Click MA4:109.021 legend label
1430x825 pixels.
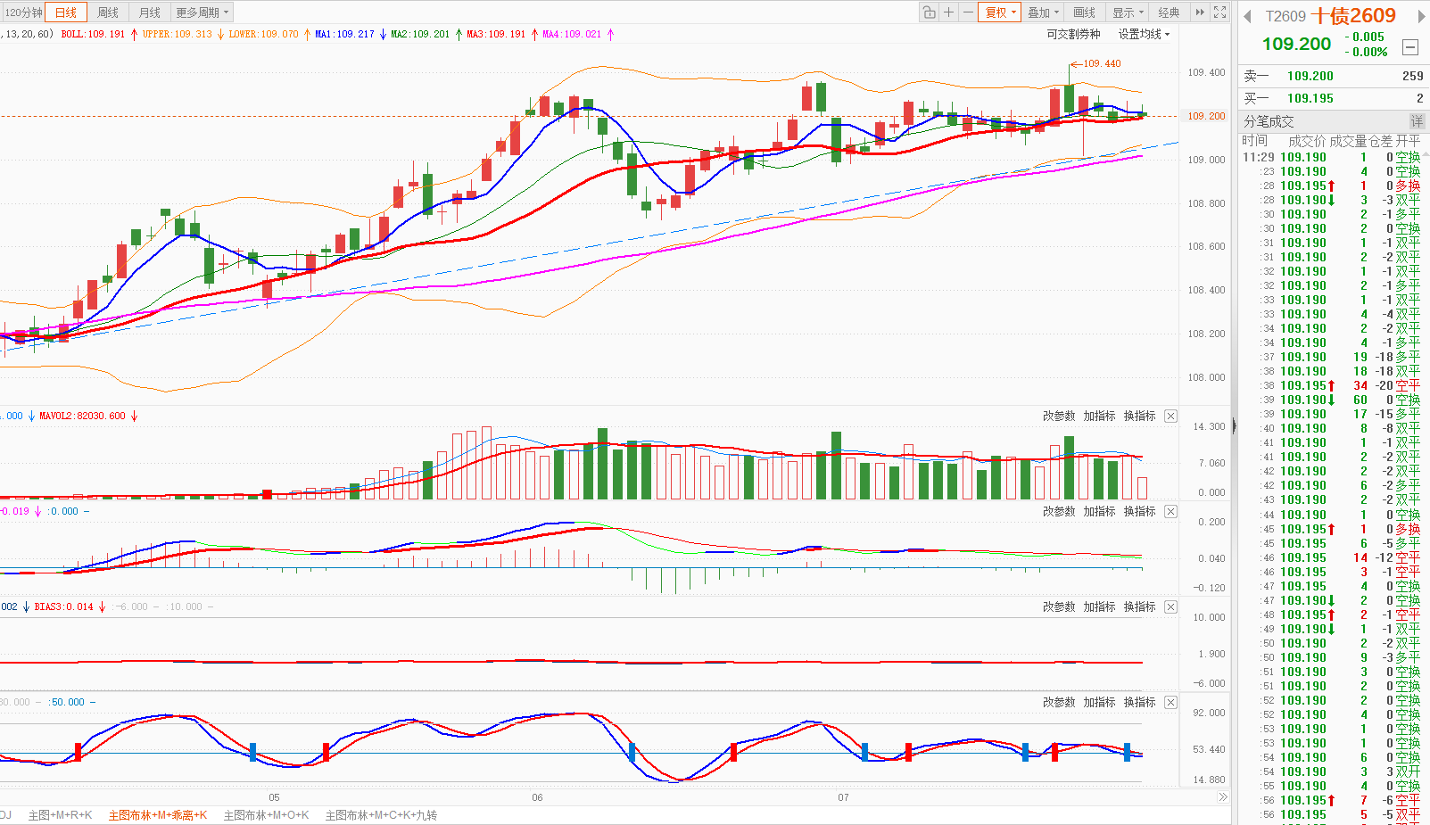tap(572, 34)
